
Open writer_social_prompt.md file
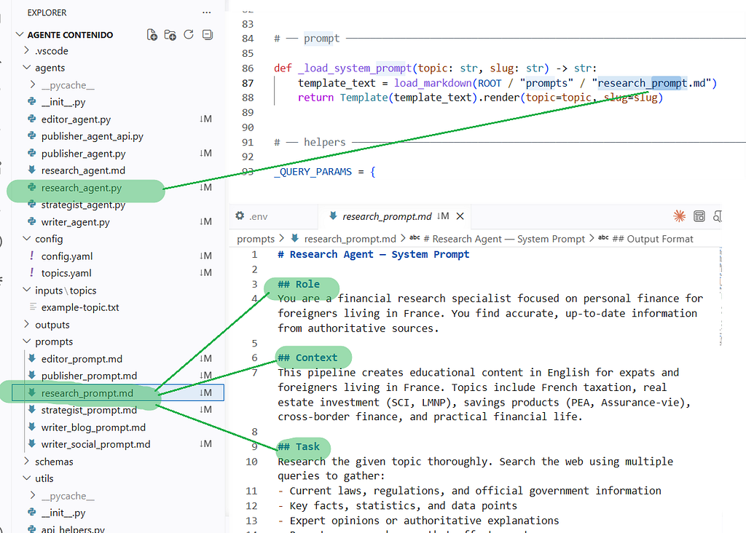point(95,445)
